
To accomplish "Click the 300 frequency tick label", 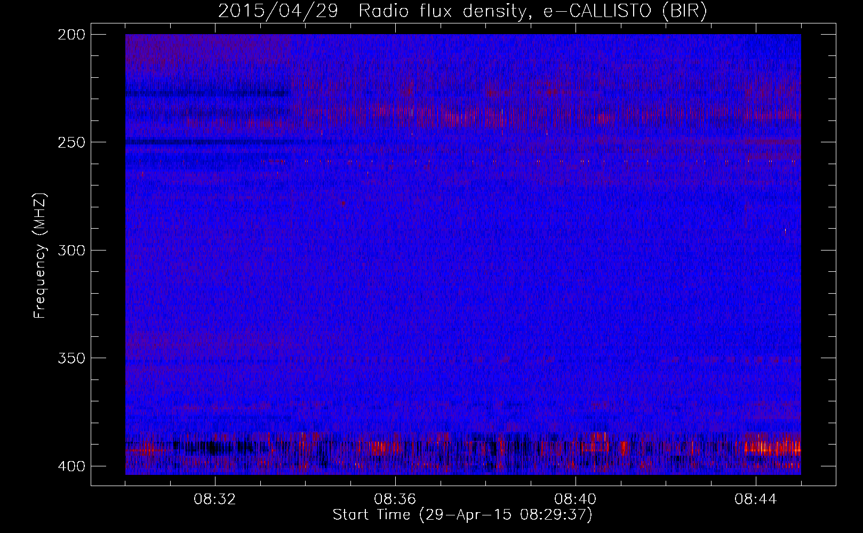I will pos(71,251).
